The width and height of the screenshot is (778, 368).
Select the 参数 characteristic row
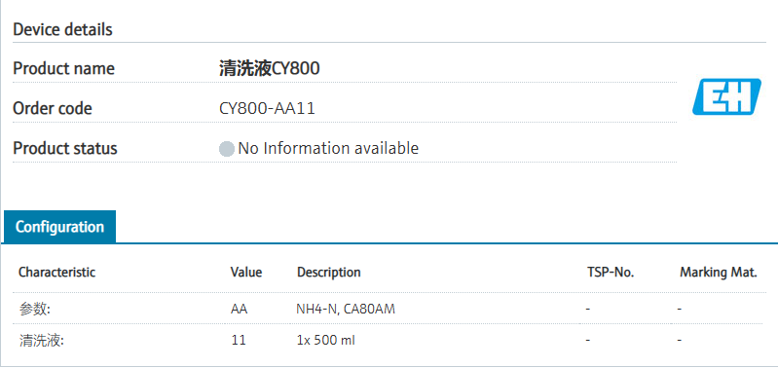click(x=389, y=309)
